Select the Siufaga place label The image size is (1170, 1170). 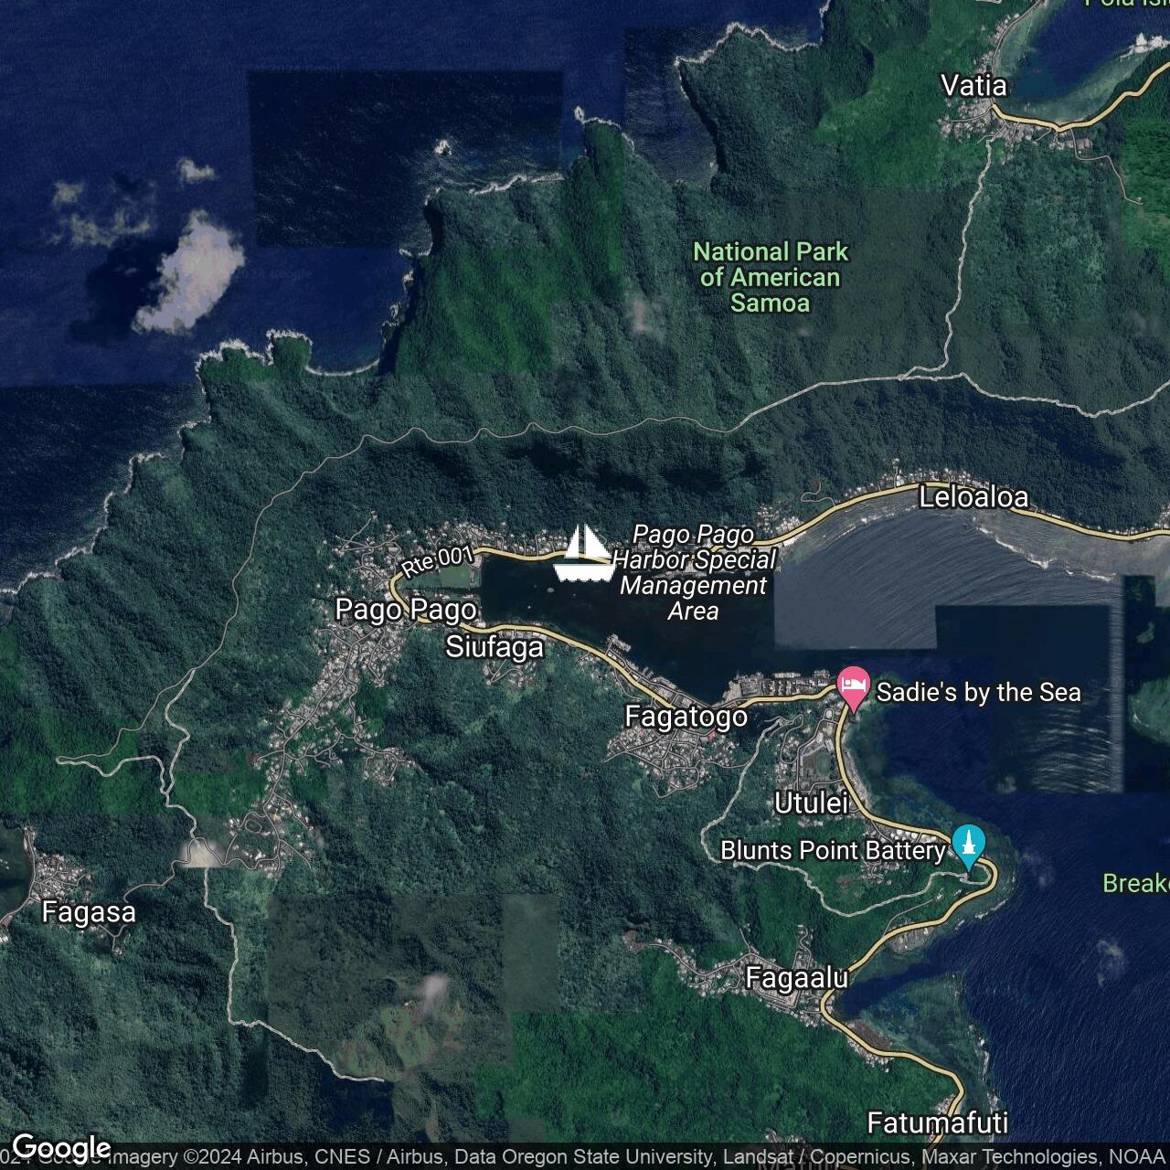[x=495, y=647]
